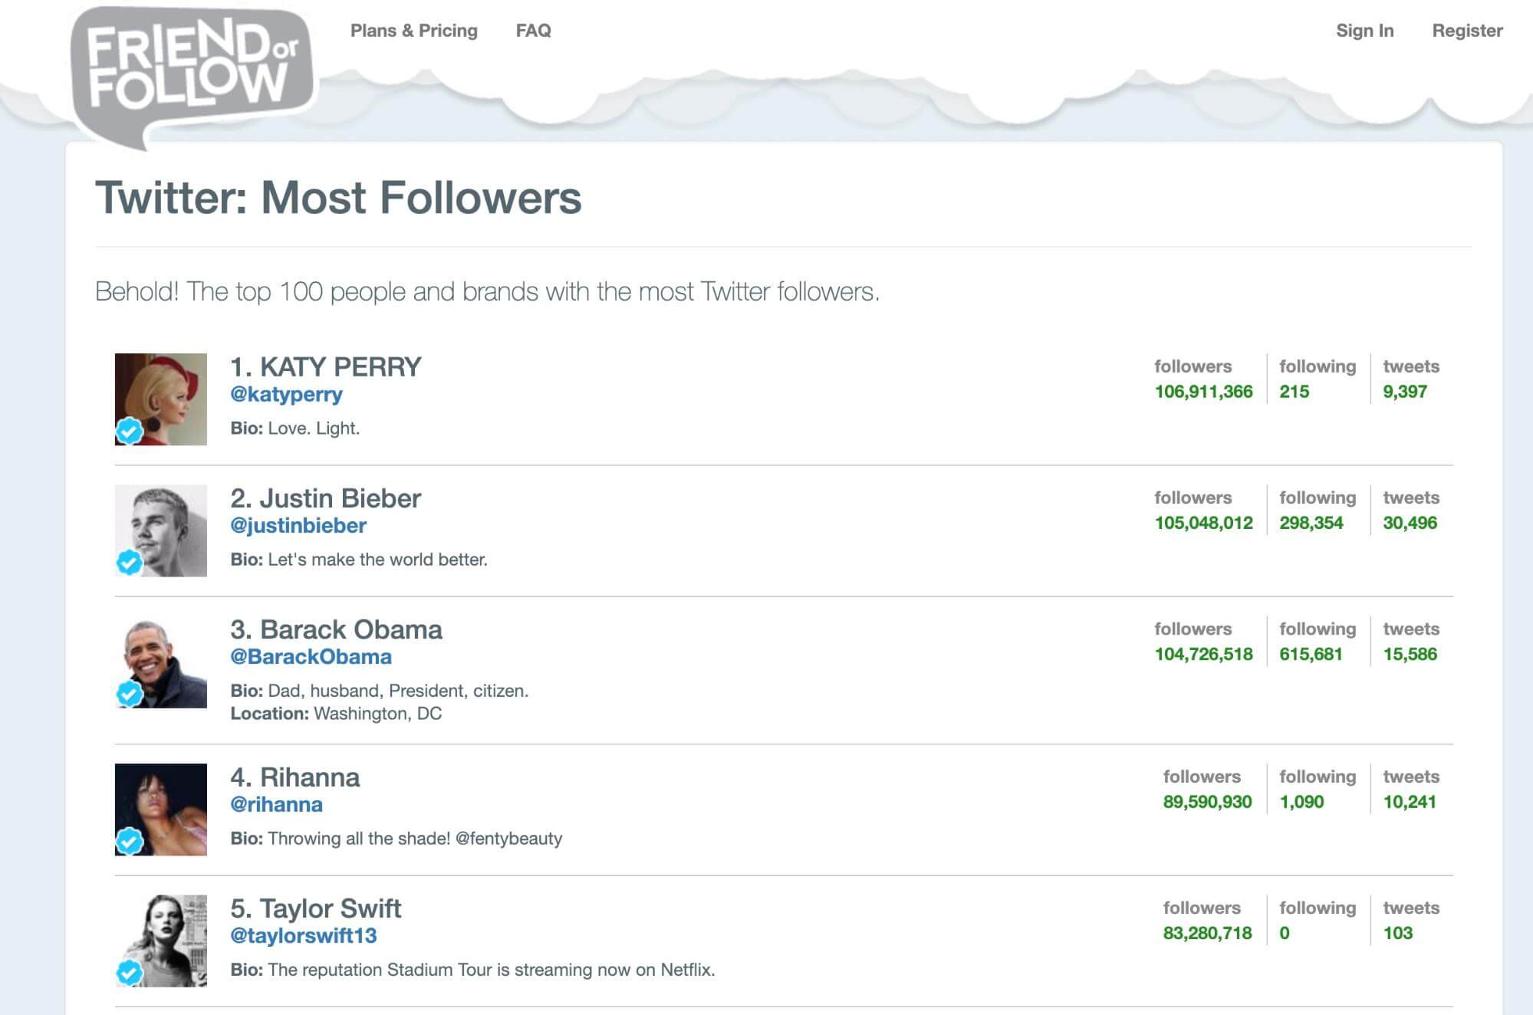
Task: Open the @taylorswift13 handle link
Action: coord(304,936)
